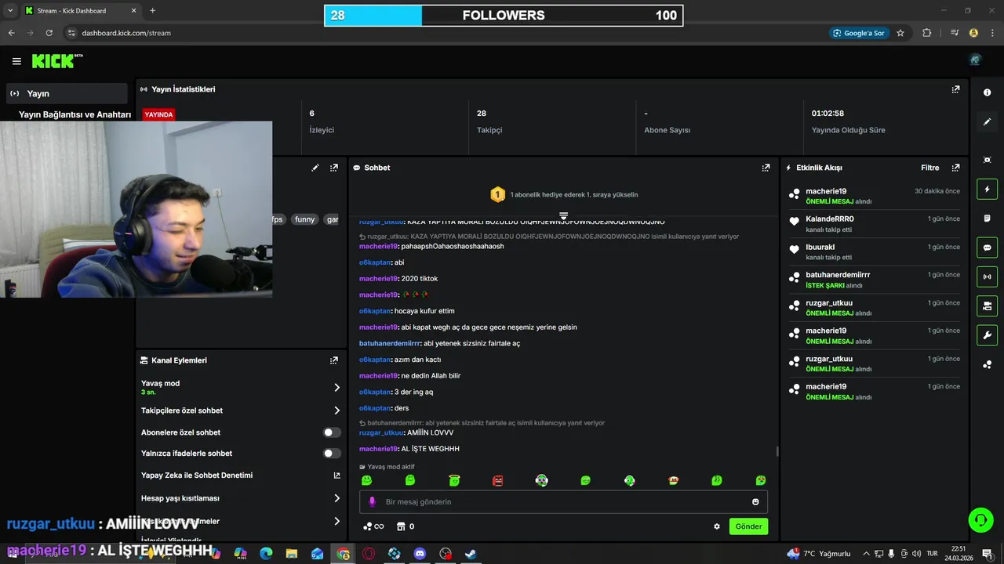Send the message with Gönder button
This screenshot has width=1004, height=564.
click(748, 526)
